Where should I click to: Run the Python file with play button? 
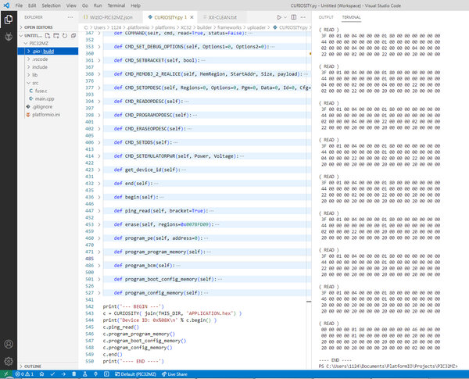(279, 17)
